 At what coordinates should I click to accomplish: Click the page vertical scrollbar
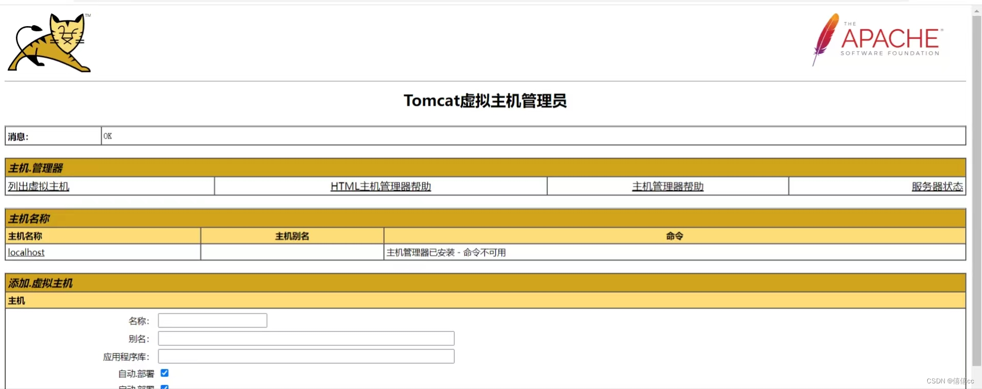[x=977, y=190]
